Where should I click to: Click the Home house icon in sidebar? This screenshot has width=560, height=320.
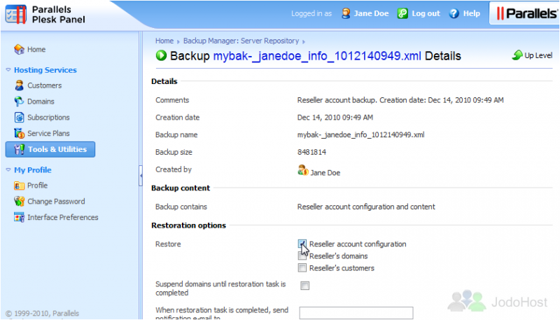[x=19, y=49]
